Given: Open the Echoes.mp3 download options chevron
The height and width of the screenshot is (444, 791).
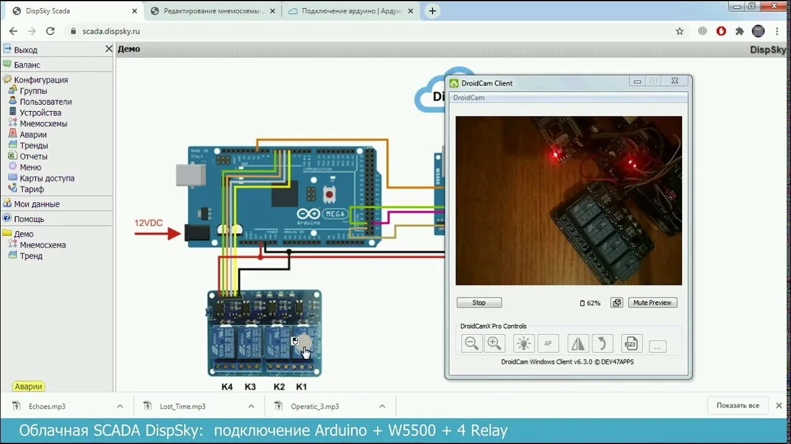Looking at the screenshot, I should 120,406.
